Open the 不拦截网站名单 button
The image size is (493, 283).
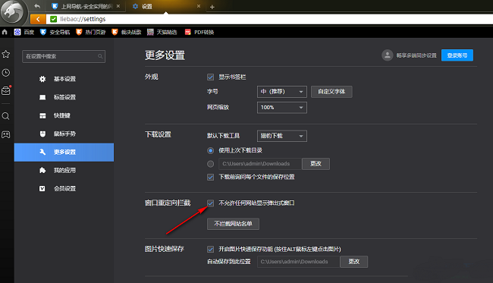(x=233, y=224)
